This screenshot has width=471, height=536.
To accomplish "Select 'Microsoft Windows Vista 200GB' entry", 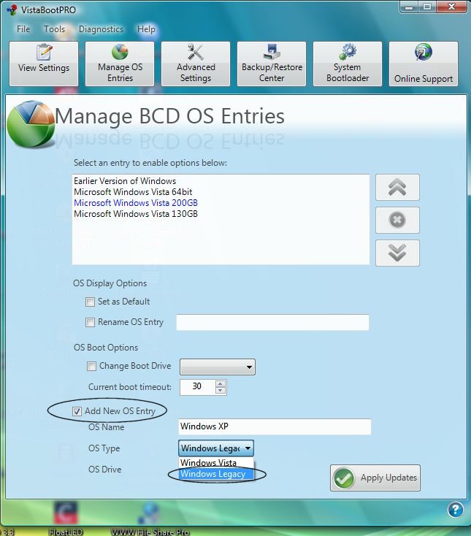I will pyautogui.click(x=136, y=203).
